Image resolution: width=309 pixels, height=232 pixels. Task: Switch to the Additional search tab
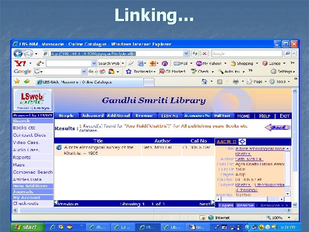[118, 116]
